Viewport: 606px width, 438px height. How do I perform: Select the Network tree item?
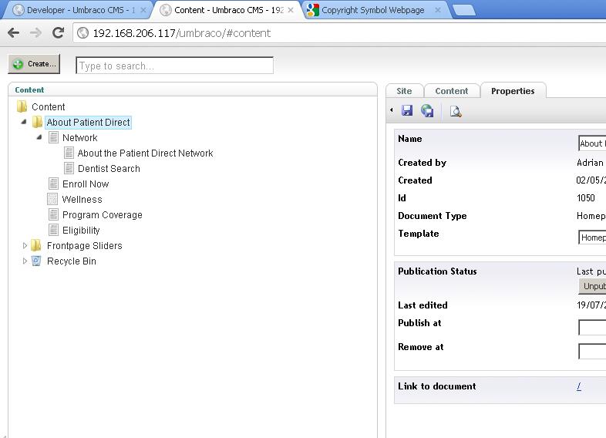80,137
